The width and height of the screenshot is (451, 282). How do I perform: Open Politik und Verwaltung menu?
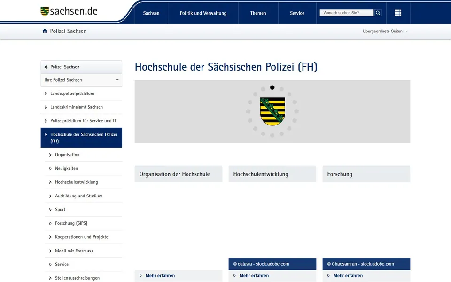pyautogui.click(x=203, y=13)
